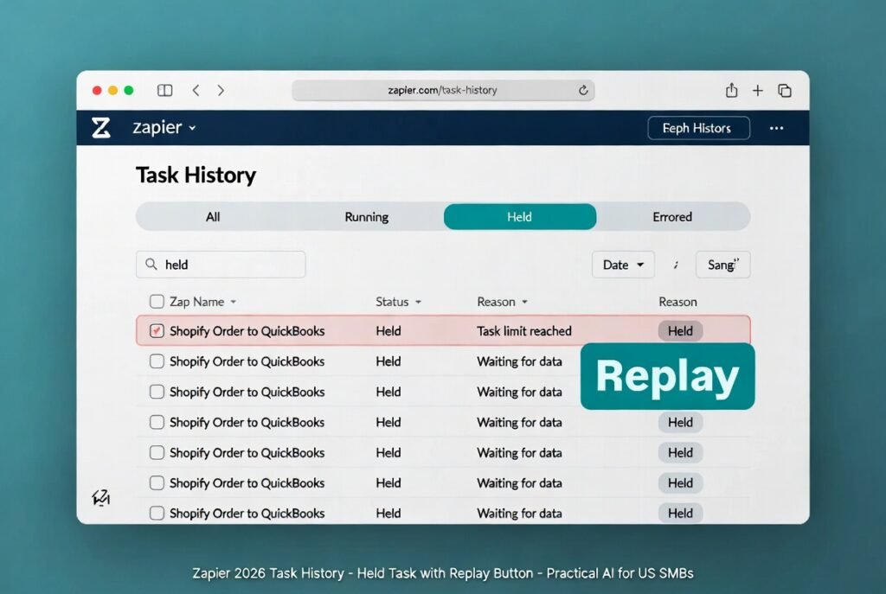Click the Zapier logo icon

point(101,128)
